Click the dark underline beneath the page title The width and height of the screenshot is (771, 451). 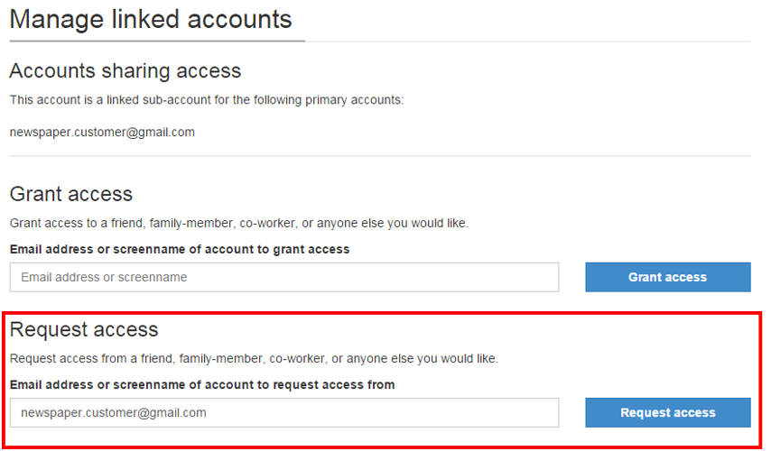pos(157,41)
